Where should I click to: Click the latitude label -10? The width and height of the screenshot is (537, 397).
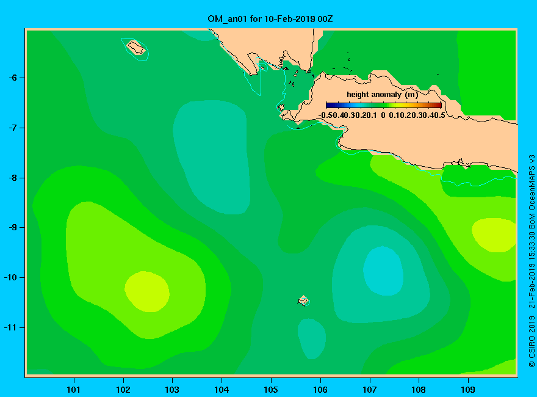pos(10,277)
